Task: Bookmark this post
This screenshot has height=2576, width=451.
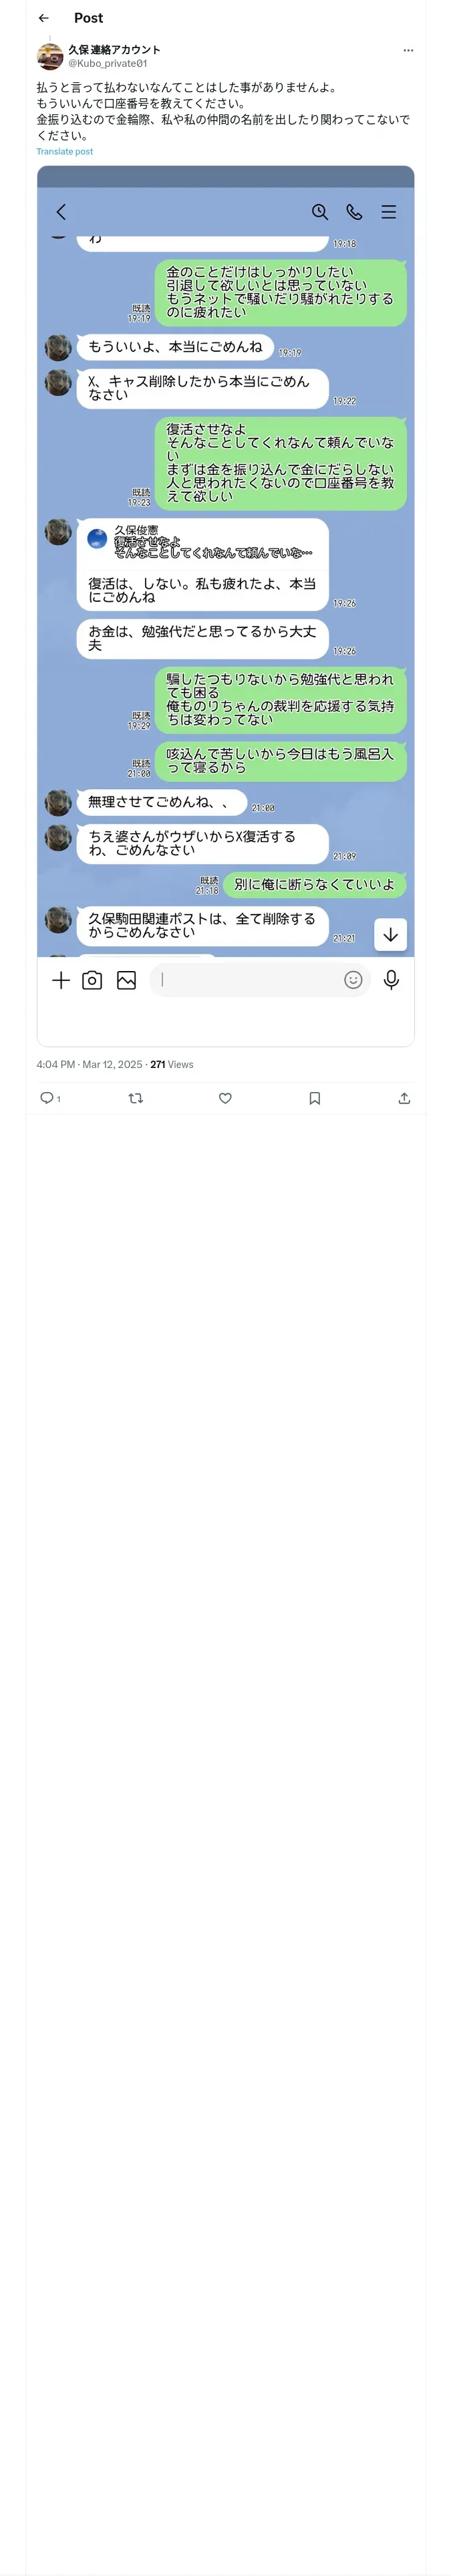Action: coord(315,1098)
